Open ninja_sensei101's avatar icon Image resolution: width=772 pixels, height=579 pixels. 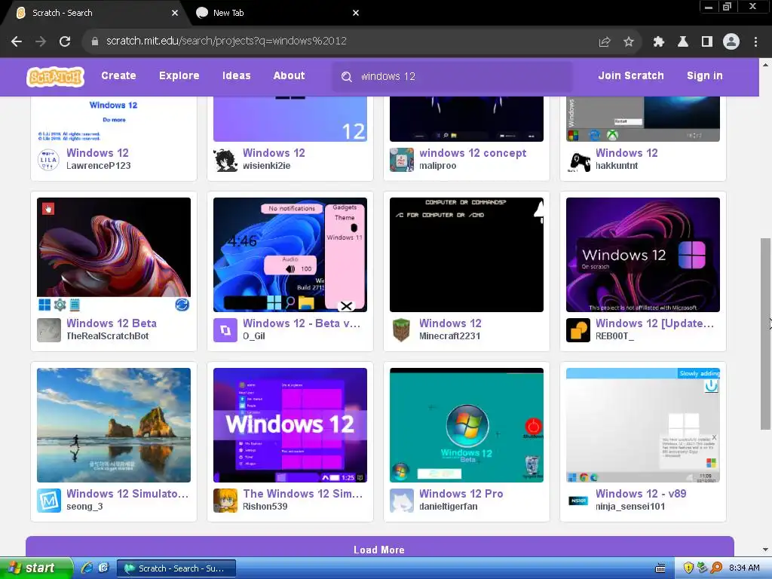tap(578, 501)
